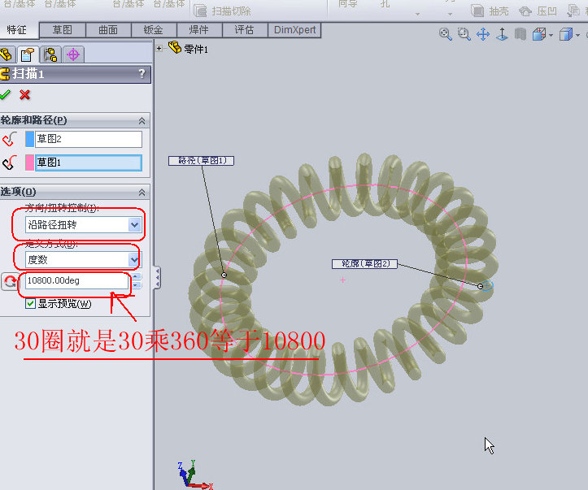Open the ConfigurationManager tab icon
This screenshot has width=588, height=490.
coord(50,54)
